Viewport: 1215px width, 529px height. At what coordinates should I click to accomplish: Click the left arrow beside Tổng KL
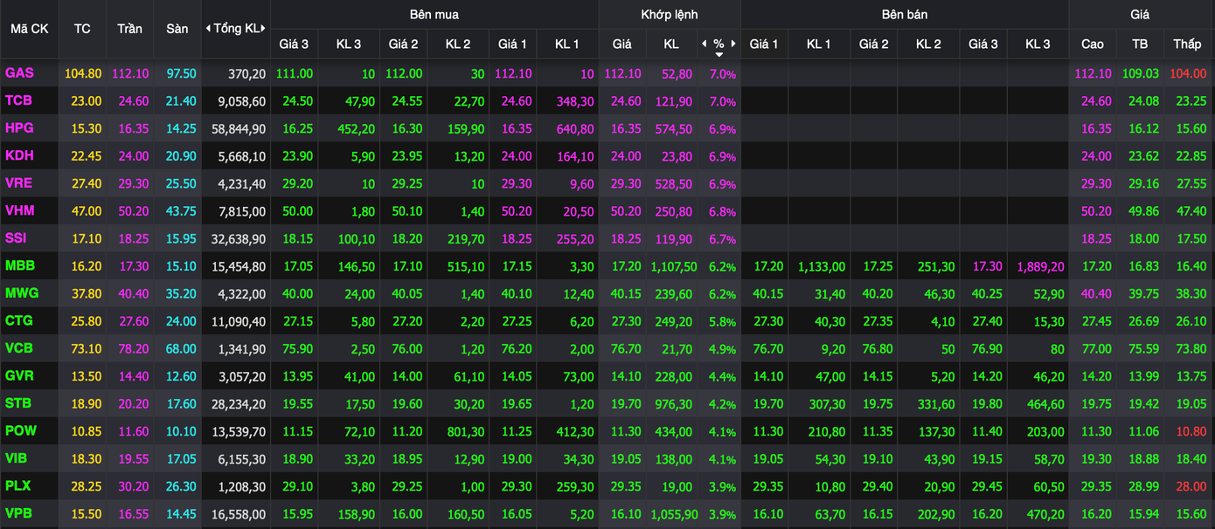208,29
